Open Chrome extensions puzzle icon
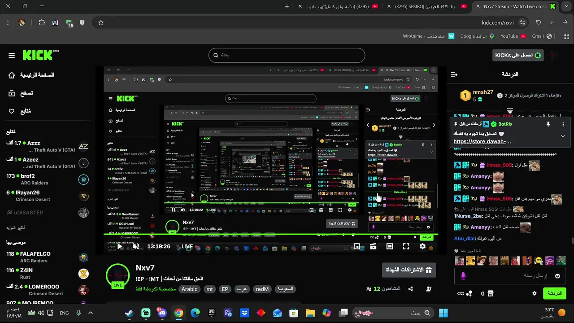 click(42, 22)
